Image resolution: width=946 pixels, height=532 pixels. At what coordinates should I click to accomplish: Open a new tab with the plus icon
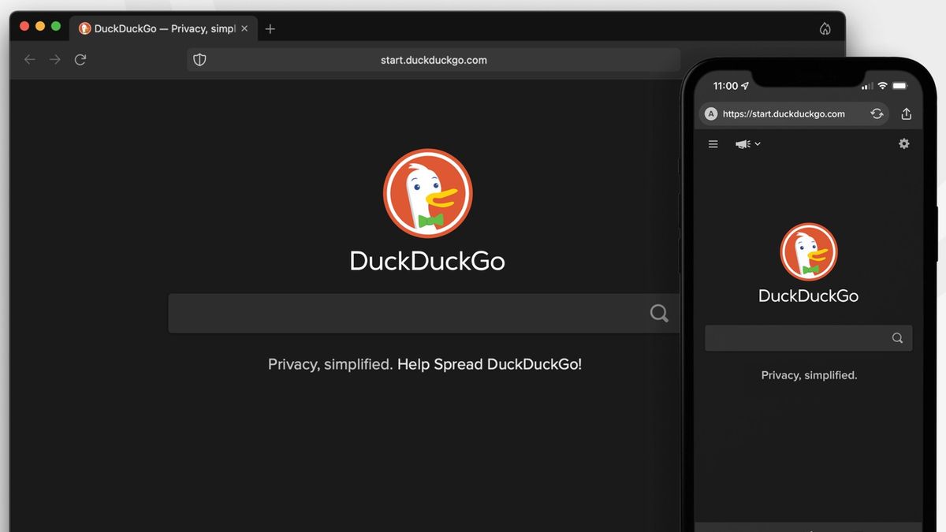tap(270, 29)
